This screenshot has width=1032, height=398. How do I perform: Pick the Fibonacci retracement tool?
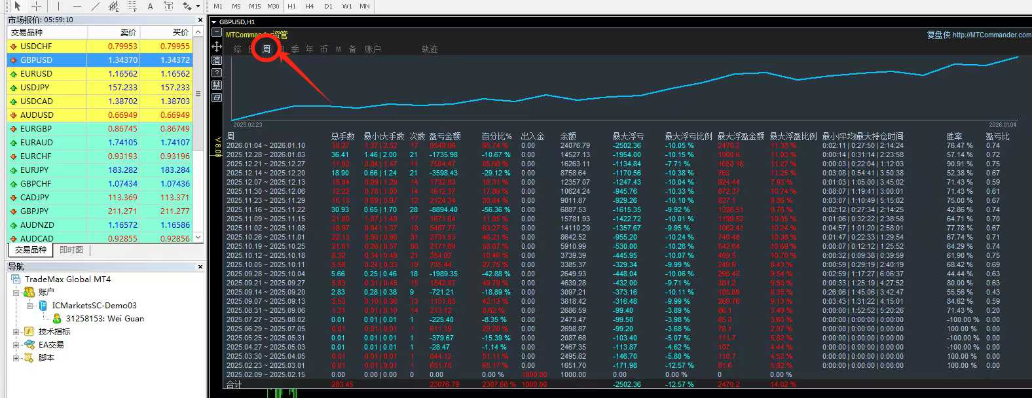[132, 6]
